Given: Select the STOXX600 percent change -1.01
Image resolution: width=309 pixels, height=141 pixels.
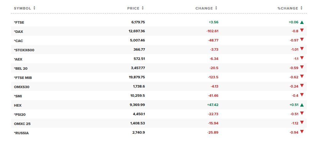Looking at the screenshot, I should point(295,49).
